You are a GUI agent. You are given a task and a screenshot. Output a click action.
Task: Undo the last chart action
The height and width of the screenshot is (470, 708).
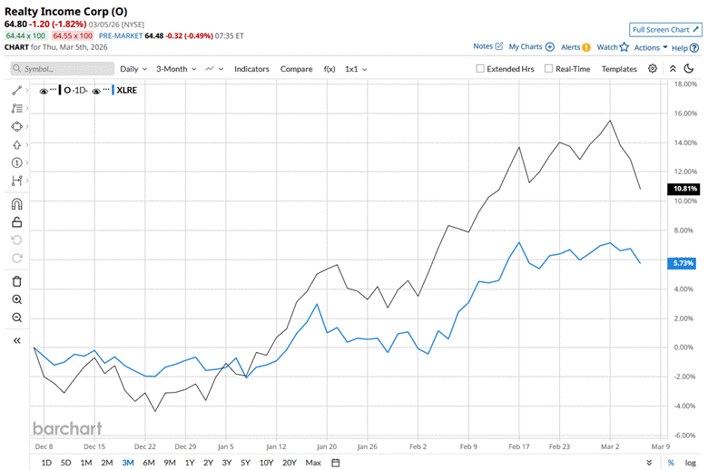[16, 240]
